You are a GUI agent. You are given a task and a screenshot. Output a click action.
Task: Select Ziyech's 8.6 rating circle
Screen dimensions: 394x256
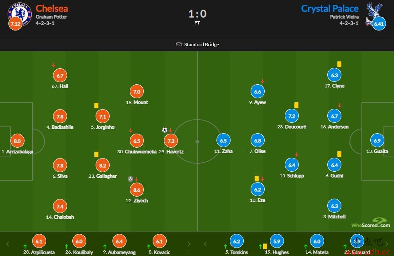point(137,190)
